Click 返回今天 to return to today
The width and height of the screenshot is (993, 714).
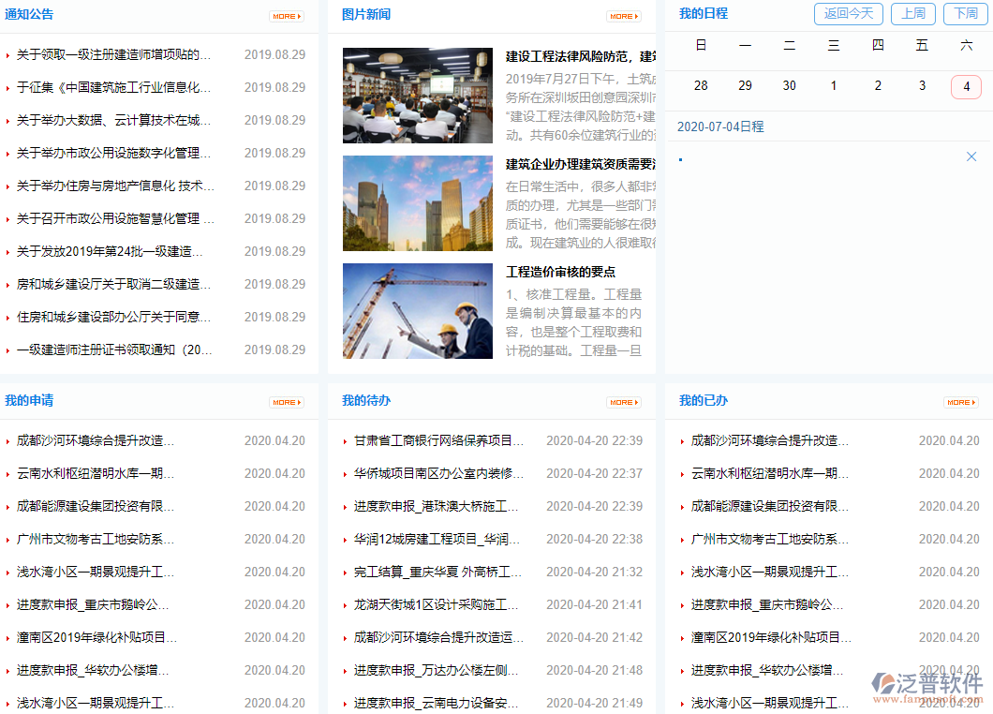848,14
